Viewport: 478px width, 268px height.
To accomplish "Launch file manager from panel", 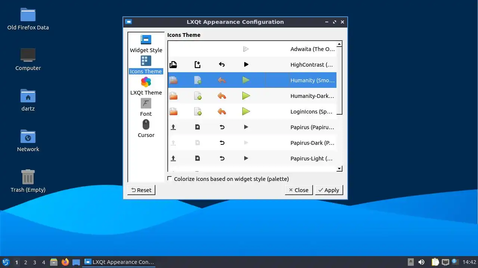I will pos(54,262).
